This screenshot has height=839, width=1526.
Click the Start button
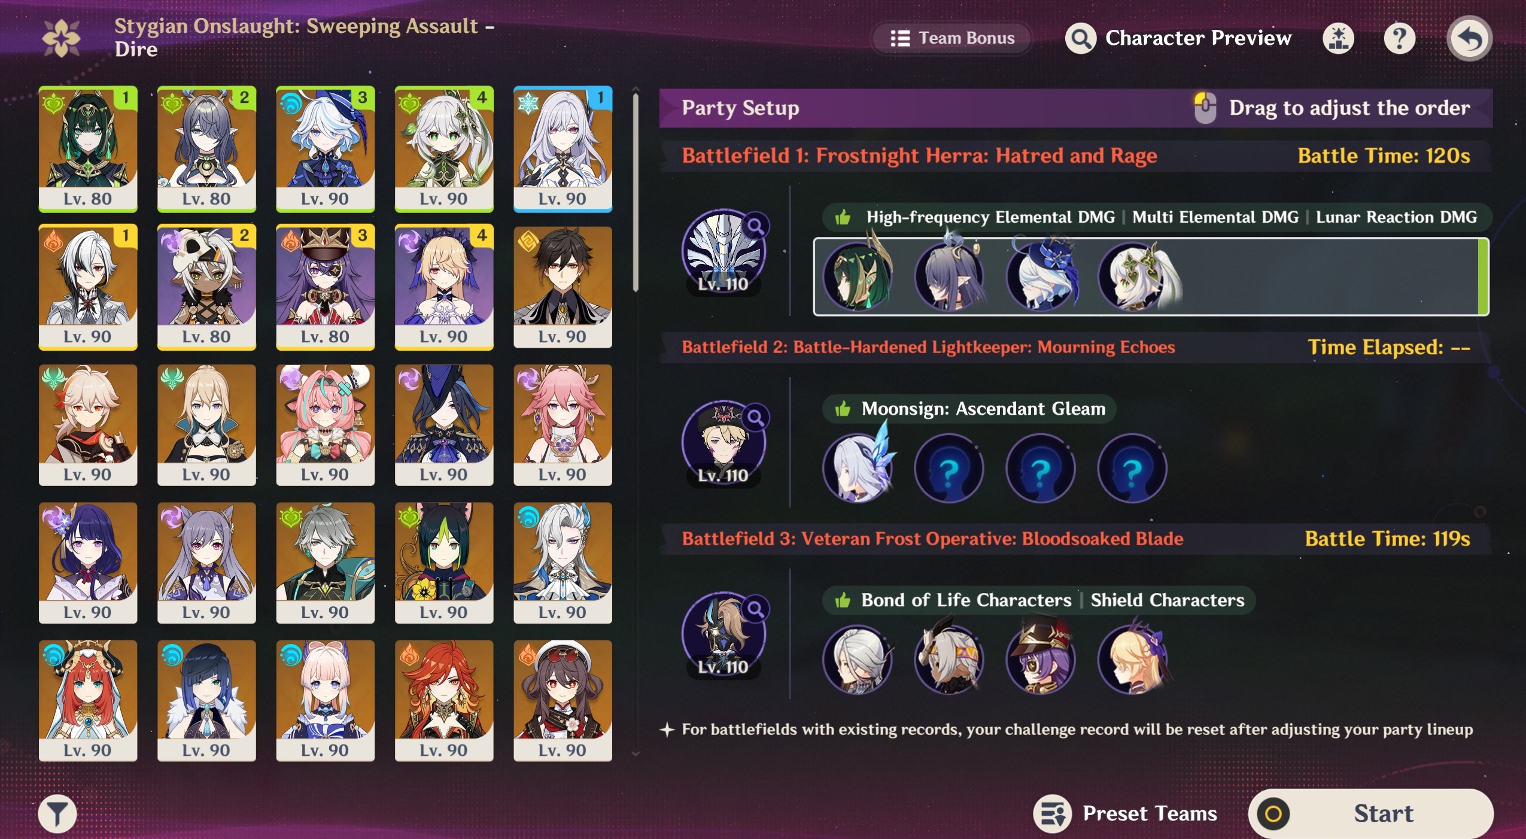[1370, 813]
